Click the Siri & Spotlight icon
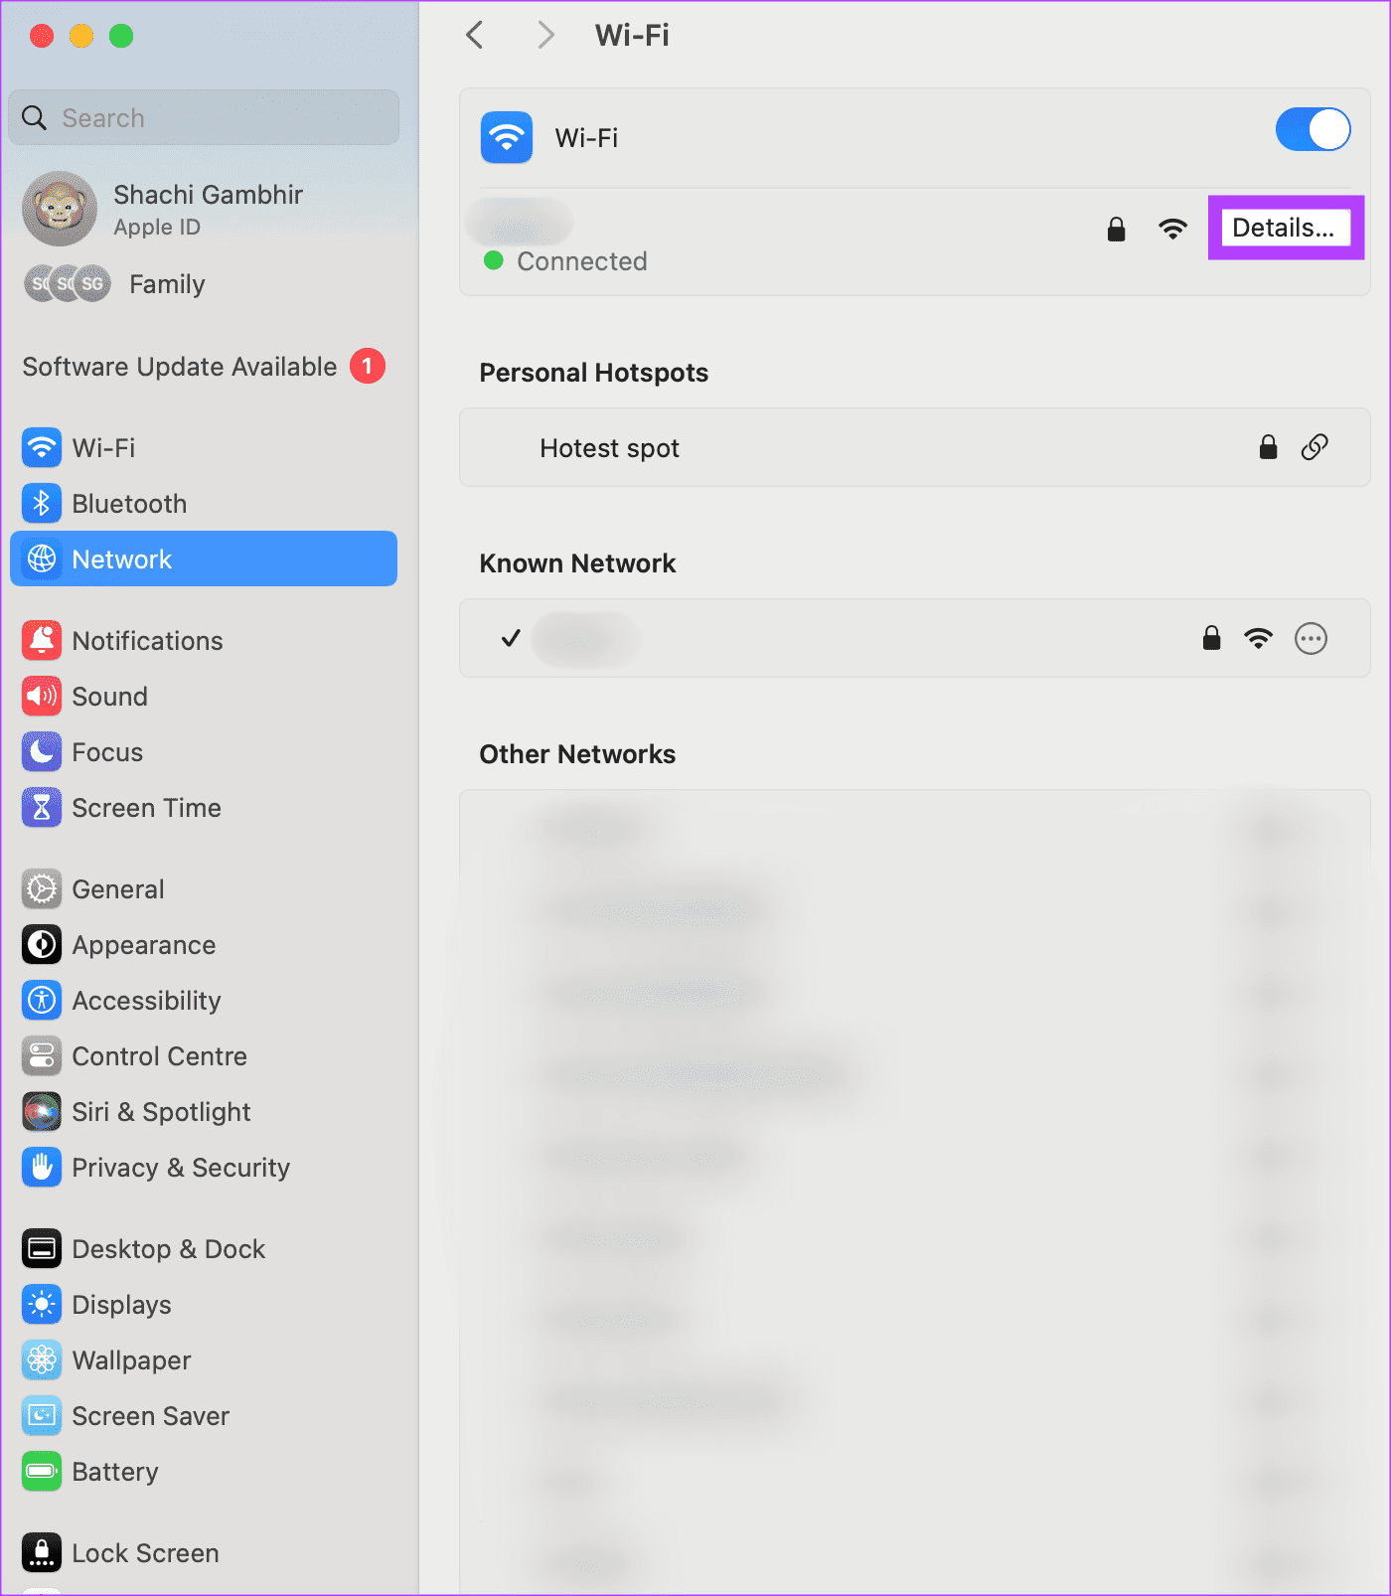Image resolution: width=1391 pixels, height=1596 pixels. click(x=42, y=1112)
